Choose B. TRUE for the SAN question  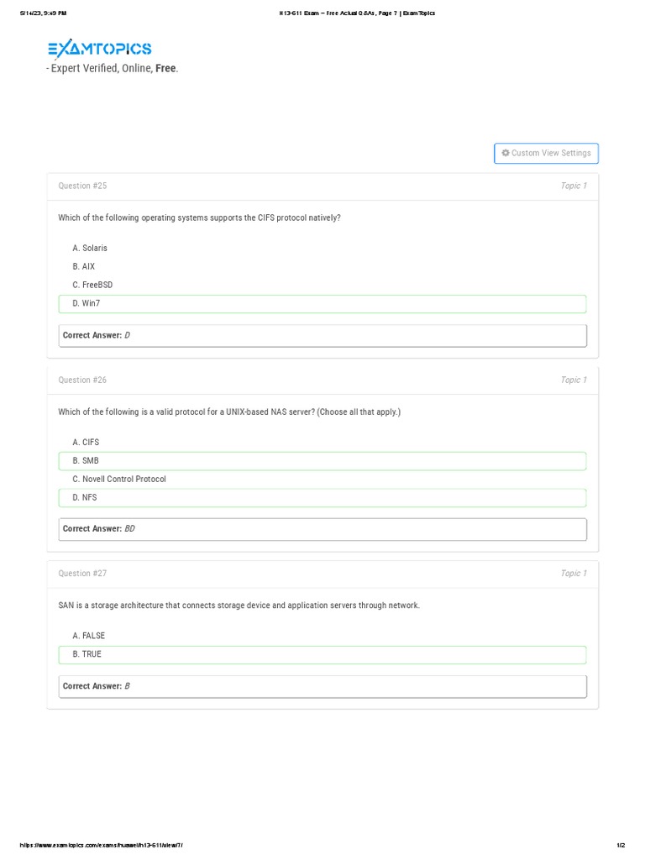pos(322,654)
